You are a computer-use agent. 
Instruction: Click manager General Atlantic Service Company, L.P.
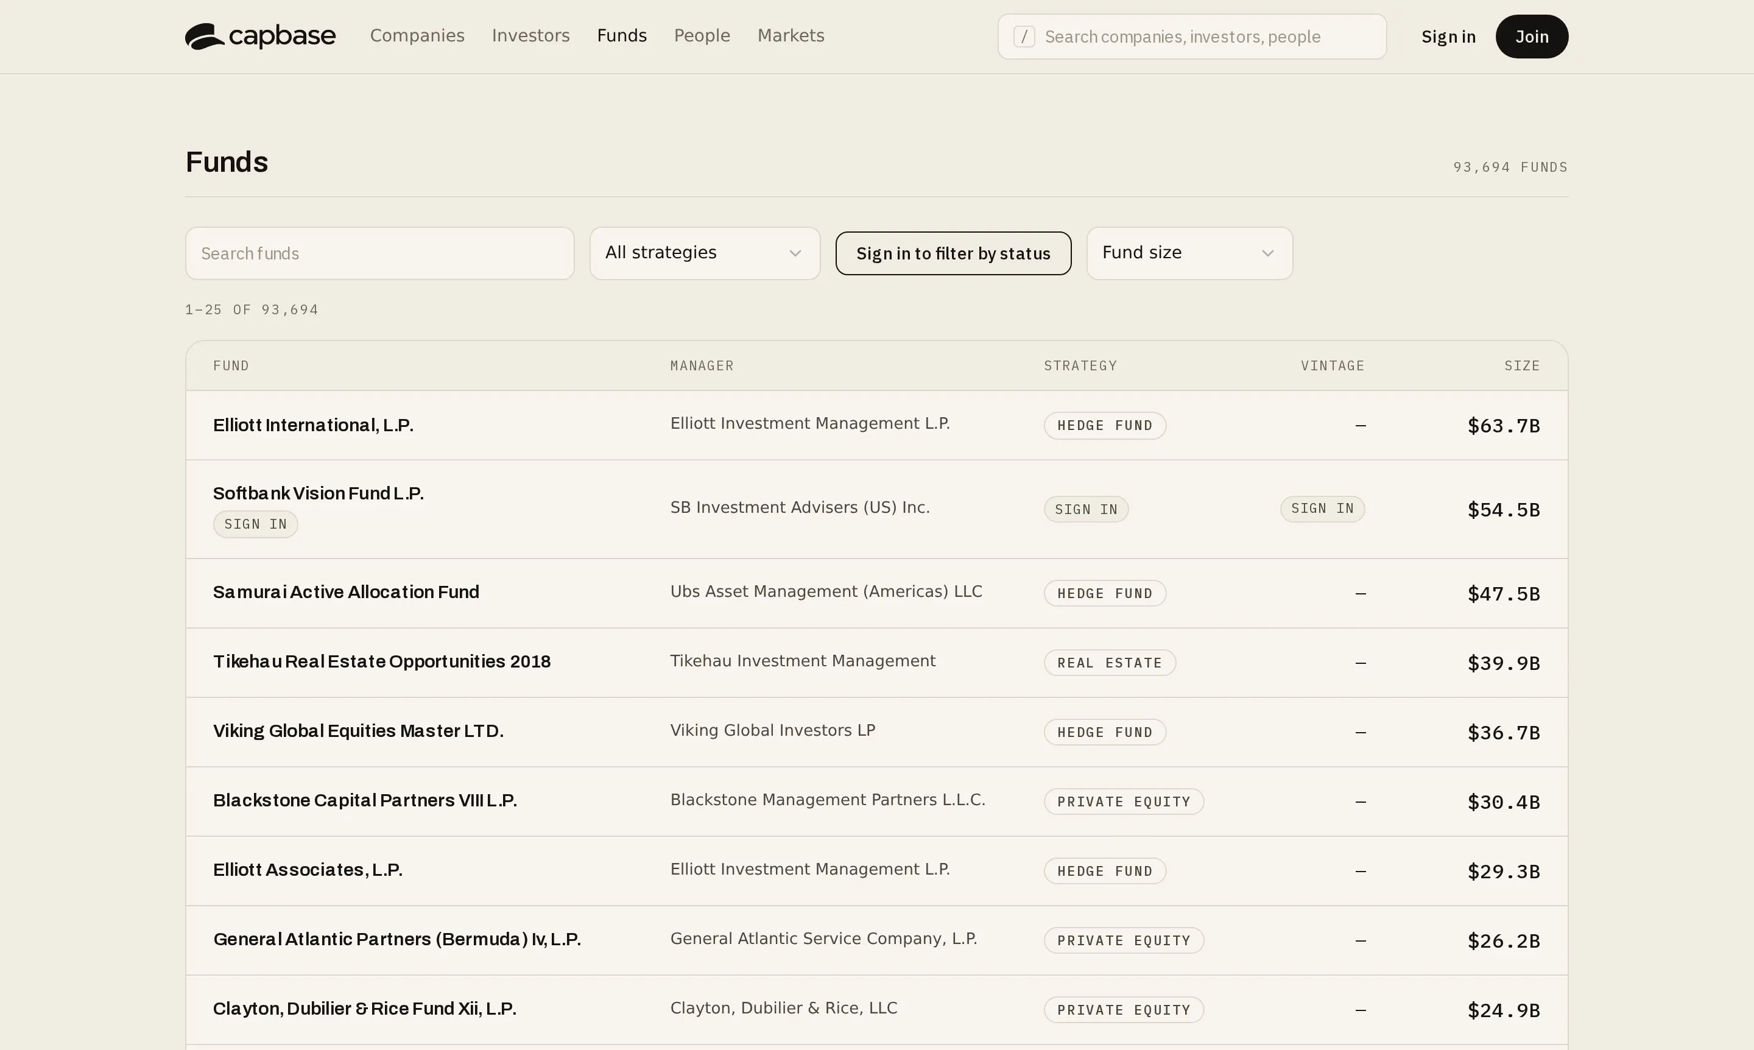point(823,938)
